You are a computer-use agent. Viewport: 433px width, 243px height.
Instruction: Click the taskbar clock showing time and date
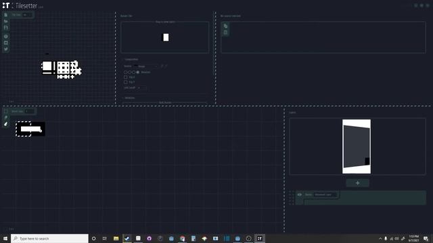[x=414, y=238]
